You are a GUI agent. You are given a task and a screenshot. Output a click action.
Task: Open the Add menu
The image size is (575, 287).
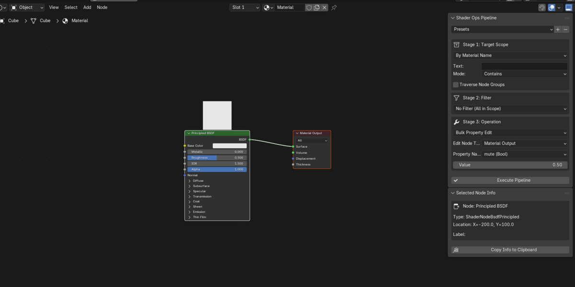(x=87, y=8)
